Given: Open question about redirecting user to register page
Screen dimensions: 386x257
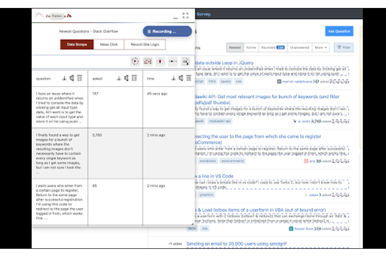Looking at the screenshot, I should (x=258, y=139).
